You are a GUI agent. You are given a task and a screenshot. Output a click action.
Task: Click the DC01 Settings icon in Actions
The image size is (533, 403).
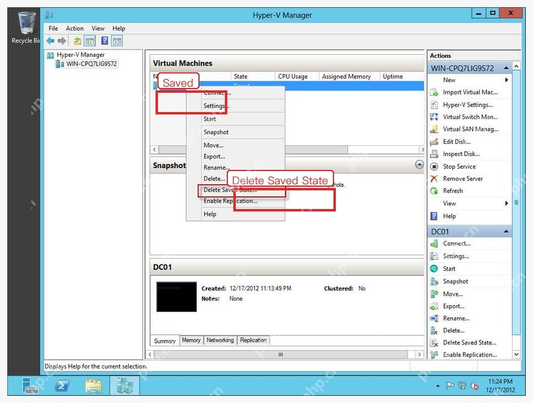[x=434, y=256]
